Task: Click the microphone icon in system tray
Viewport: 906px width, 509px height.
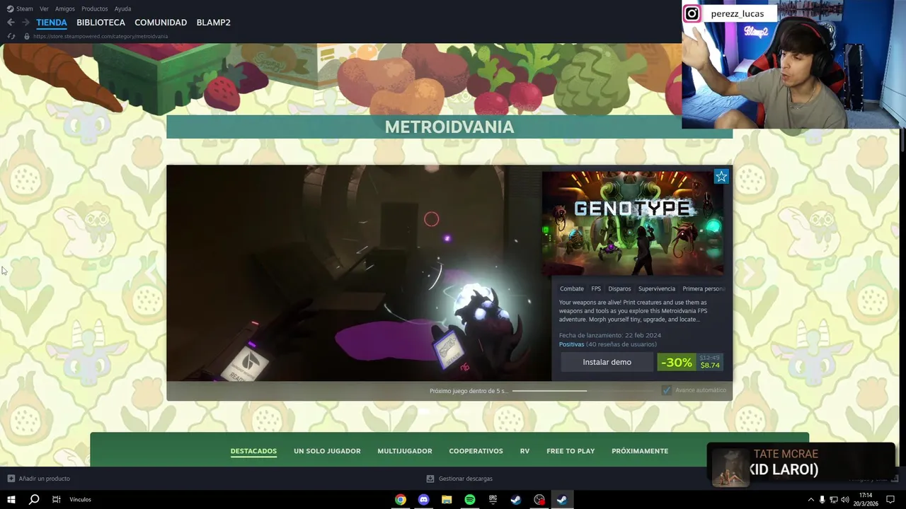Action: (x=822, y=500)
